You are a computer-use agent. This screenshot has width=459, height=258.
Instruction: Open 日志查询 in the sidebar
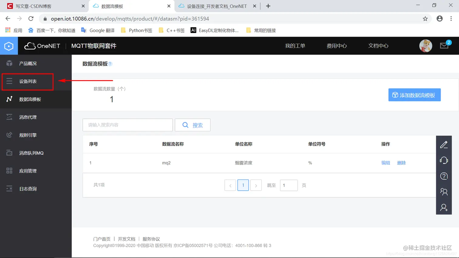[x=36, y=189]
